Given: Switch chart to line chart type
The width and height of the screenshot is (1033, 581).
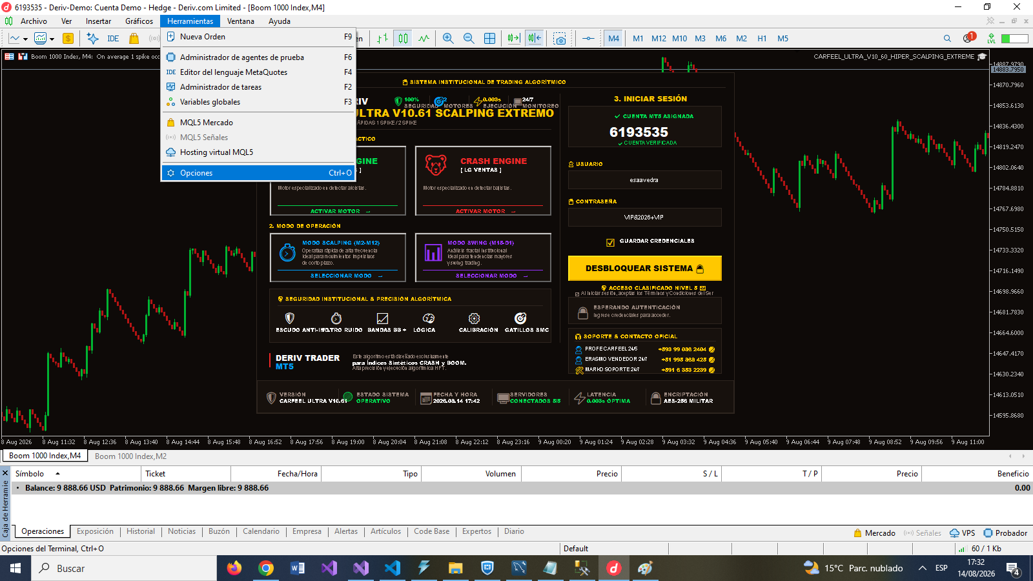Looking at the screenshot, I should tap(424, 39).
